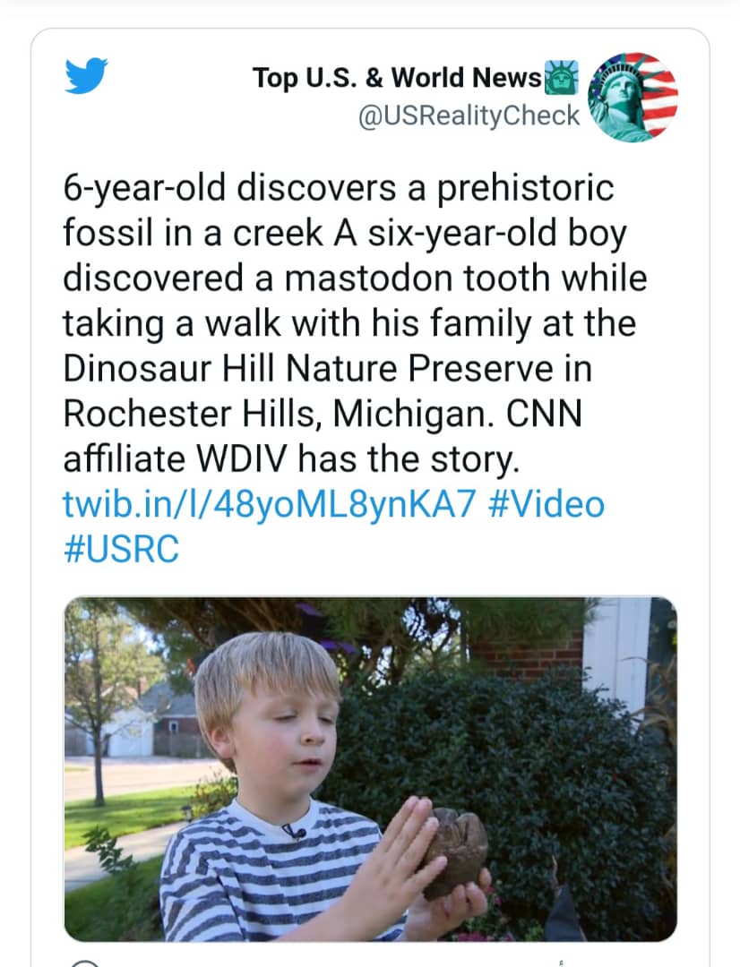Open the Top U.S. & World News profile name
Viewport: 740px width, 967px height.
point(397,78)
